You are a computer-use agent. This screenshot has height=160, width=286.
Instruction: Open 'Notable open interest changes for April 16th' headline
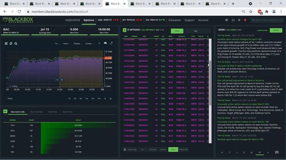pyautogui.click(x=240, y=39)
